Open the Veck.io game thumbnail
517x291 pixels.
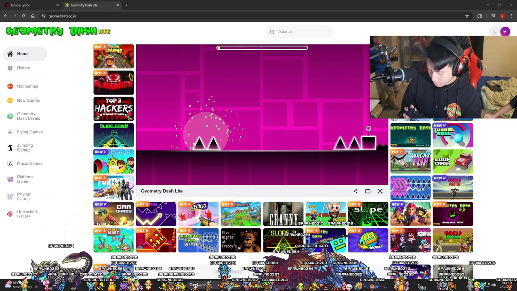point(198,214)
